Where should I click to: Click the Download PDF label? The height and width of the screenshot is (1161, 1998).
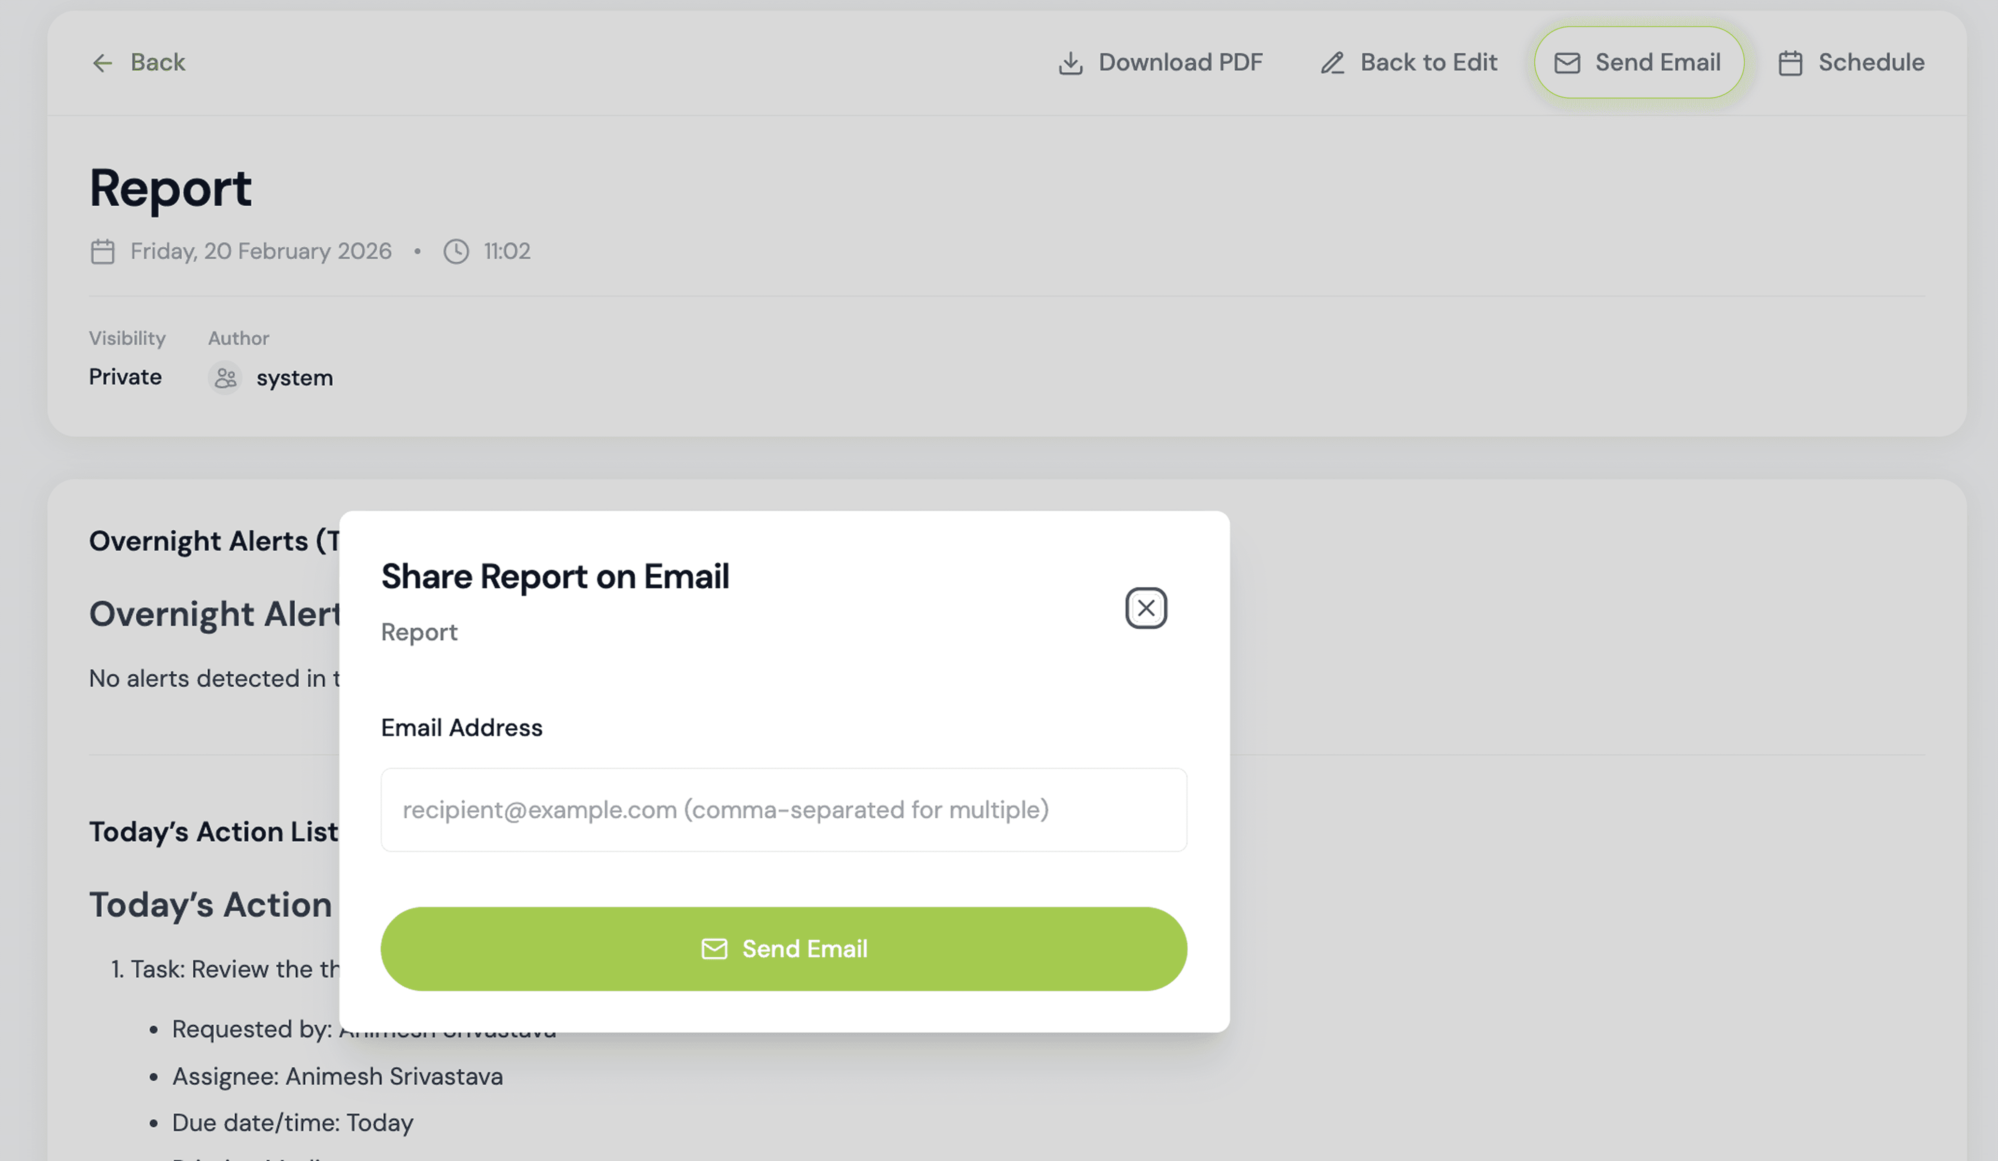[1180, 63]
